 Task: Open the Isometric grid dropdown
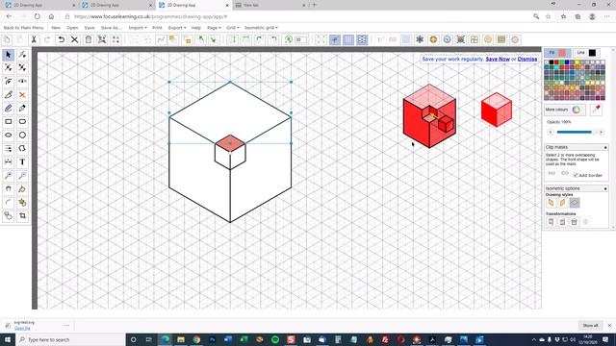coord(261,28)
